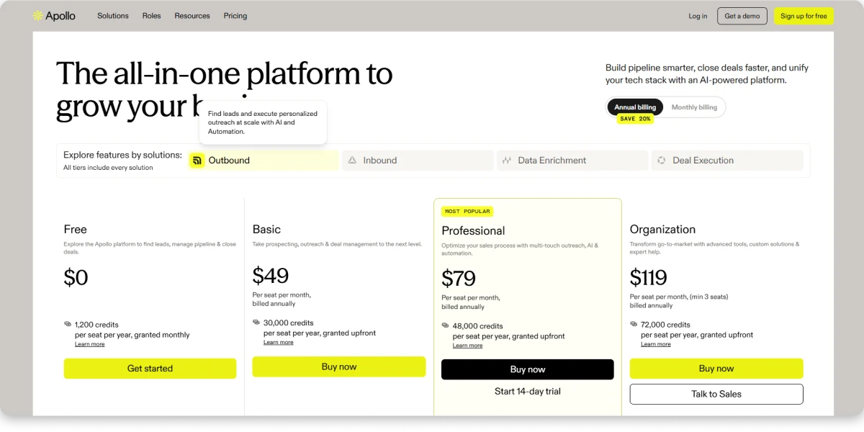This screenshot has width=864, height=432.
Task: Click the Apollo logo icon
Action: pos(37,16)
